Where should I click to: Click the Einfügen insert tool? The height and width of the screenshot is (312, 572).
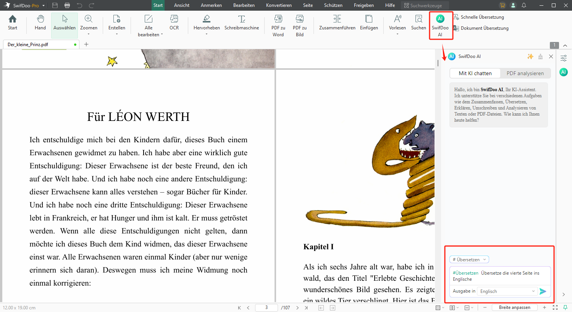pos(369,23)
